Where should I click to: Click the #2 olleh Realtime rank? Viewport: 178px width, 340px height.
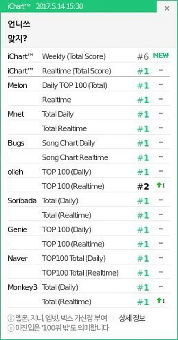[x=143, y=187]
